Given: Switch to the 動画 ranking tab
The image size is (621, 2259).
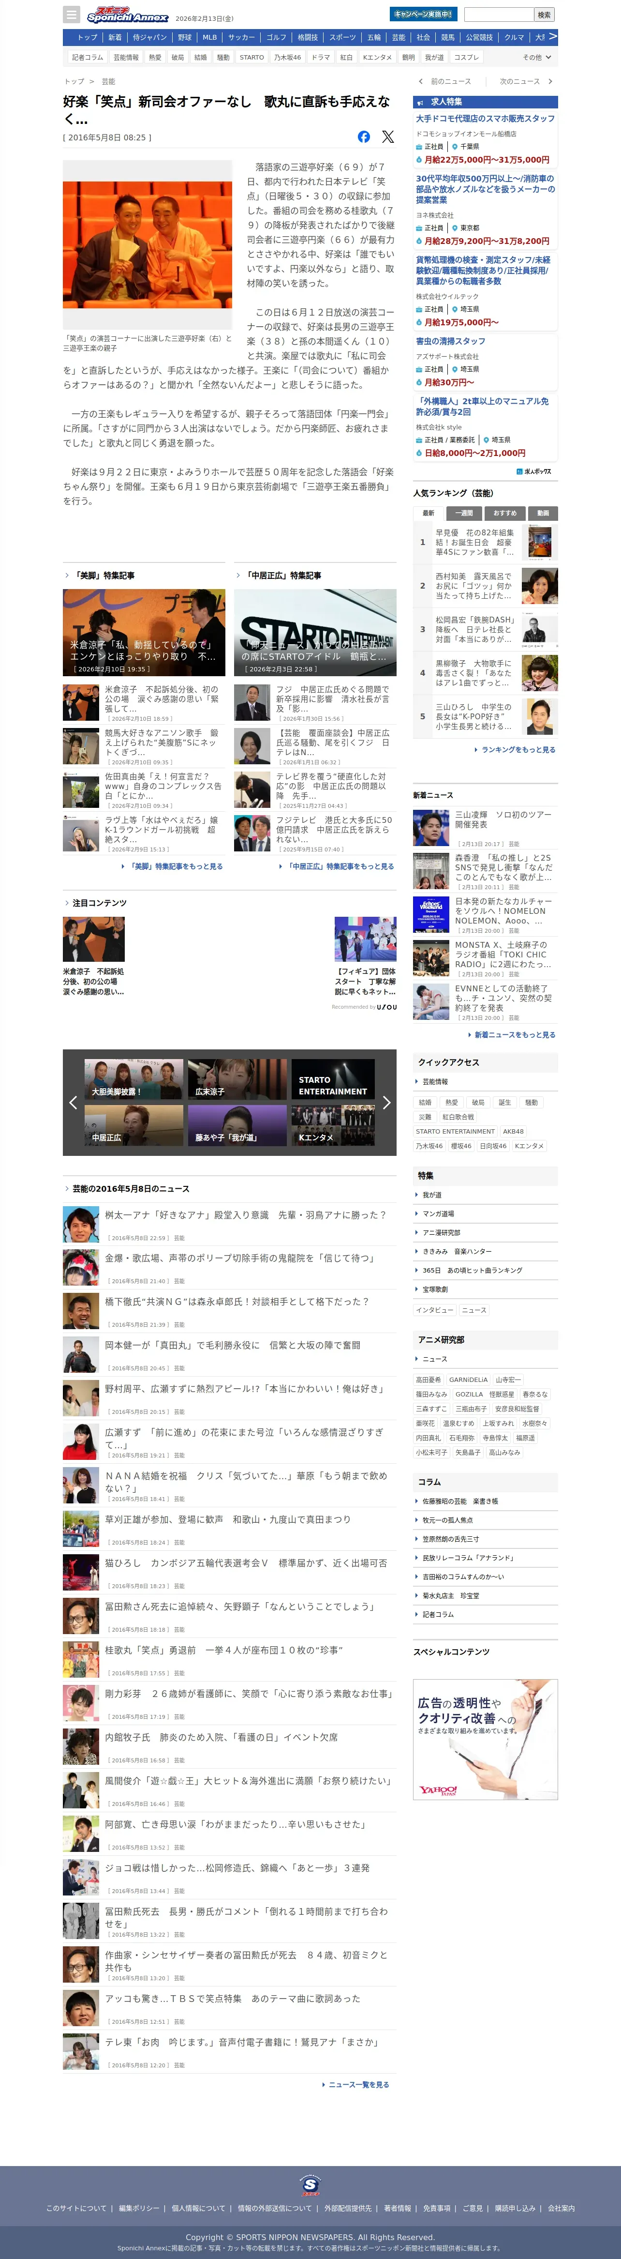Looking at the screenshot, I should tap(543, 513).
